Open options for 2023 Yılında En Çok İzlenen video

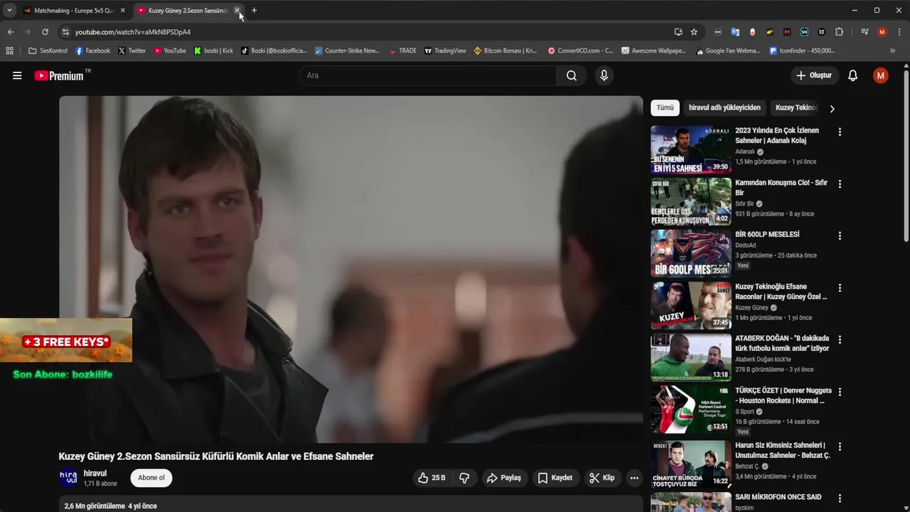point(840,132)
